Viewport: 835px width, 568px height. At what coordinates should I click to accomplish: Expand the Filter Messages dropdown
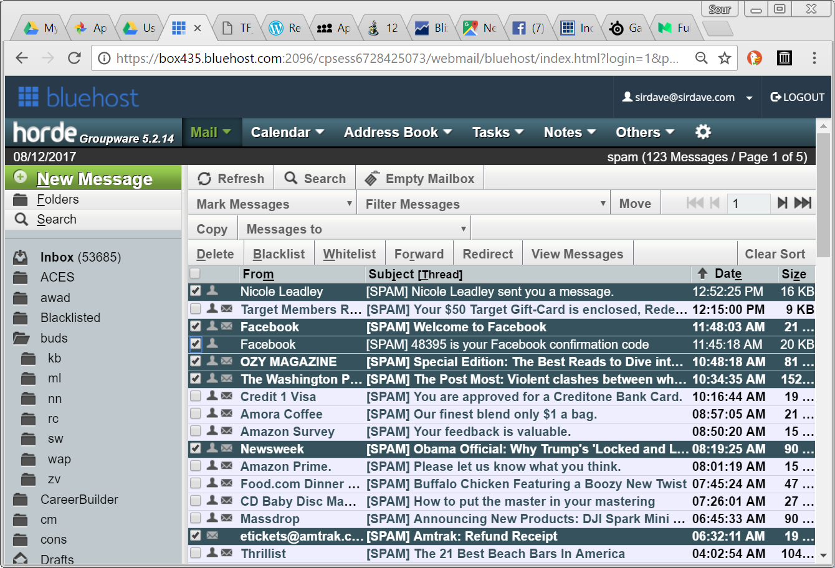[484, 204]
